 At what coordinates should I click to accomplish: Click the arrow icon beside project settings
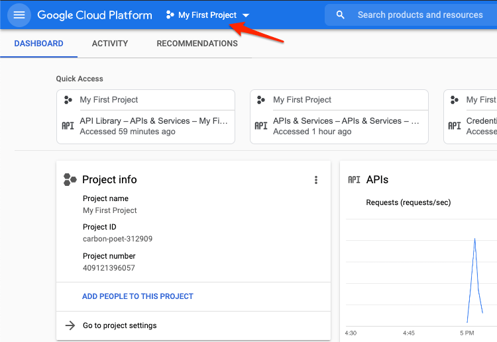click(x=70, y=325)
